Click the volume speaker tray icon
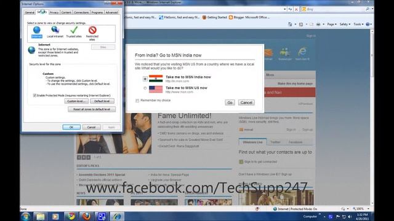The image size is (394, 221). coord(350,217)
